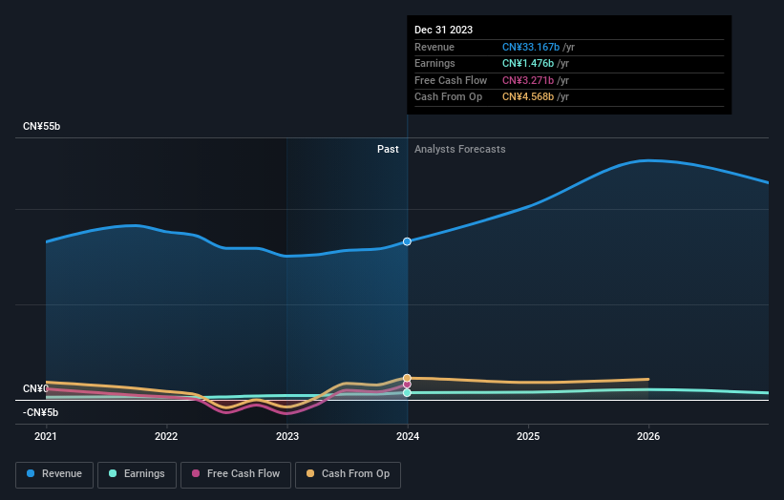
Task: Select the 2021 x-axis label
Action: pyautogui.click(x=46, y=436)
